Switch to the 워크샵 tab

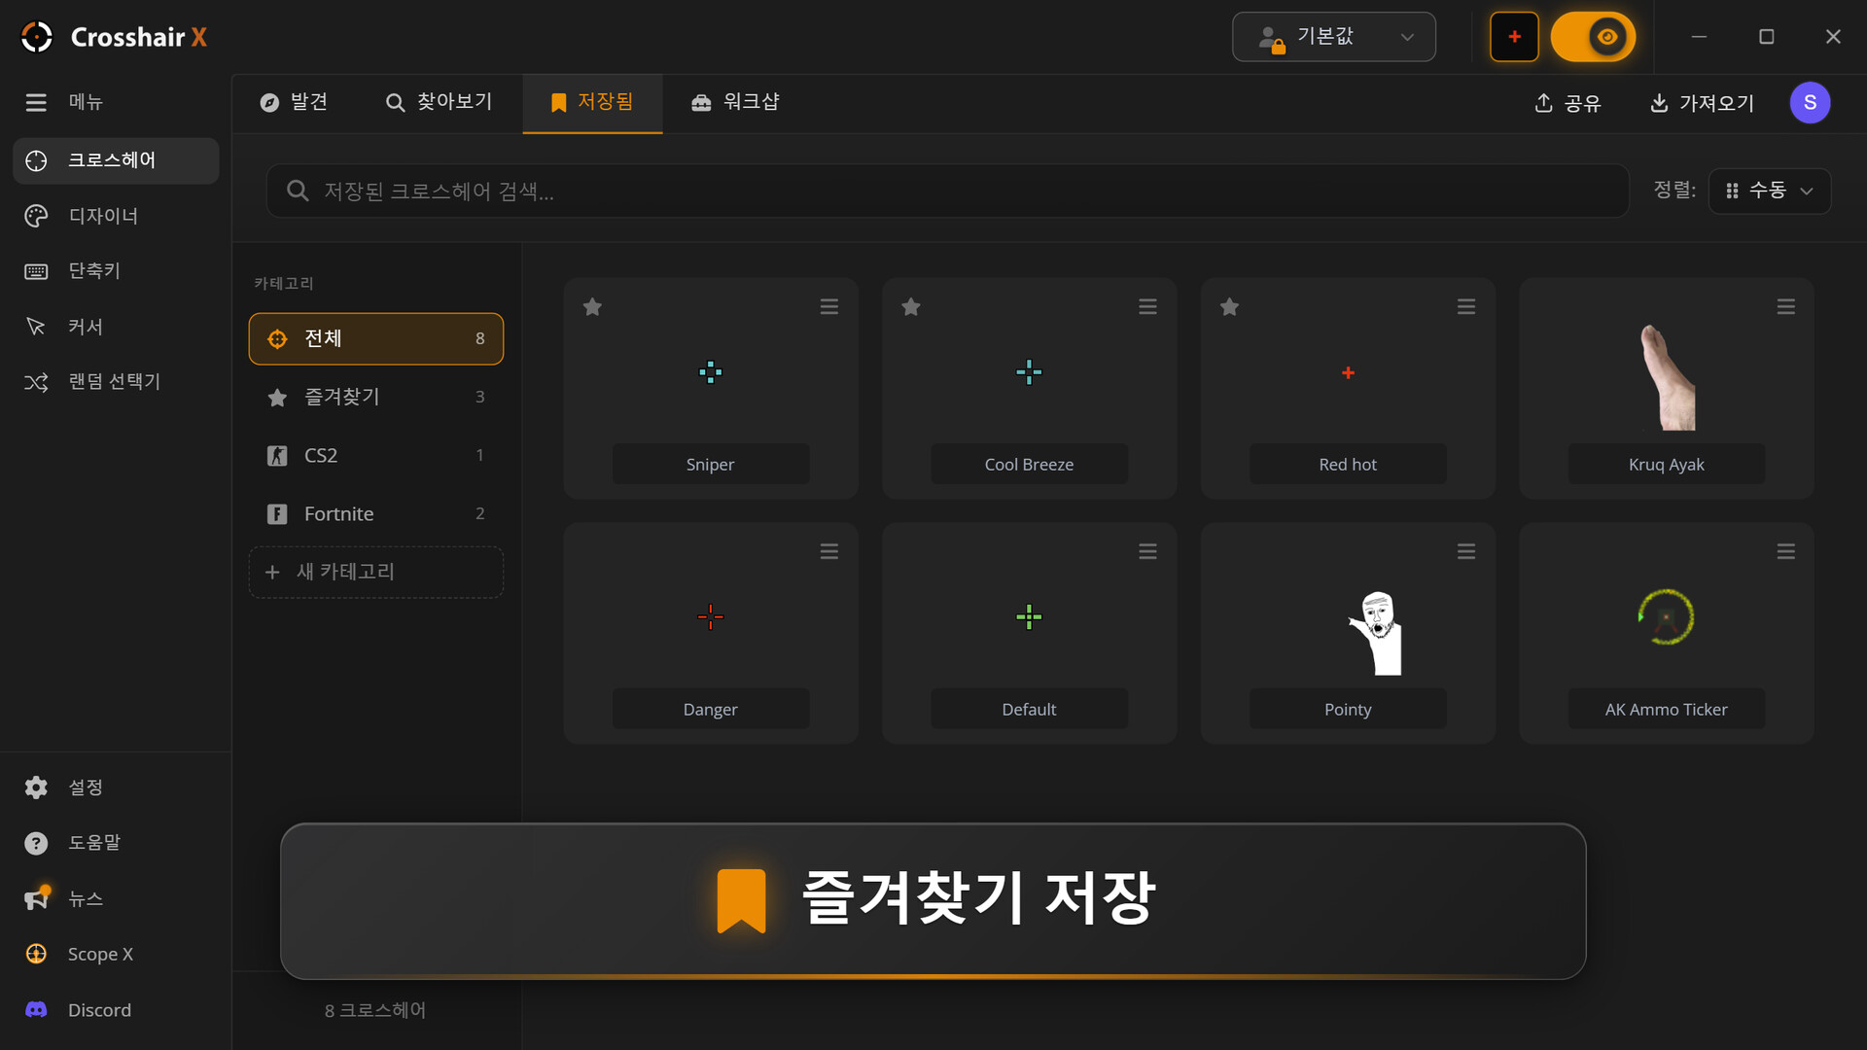click(x=735, y=102)
